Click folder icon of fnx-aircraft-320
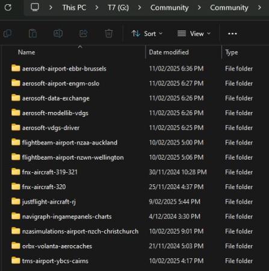The width and height of the screenshot is (269, 271). pyautogui.click(x=16, y=187)
